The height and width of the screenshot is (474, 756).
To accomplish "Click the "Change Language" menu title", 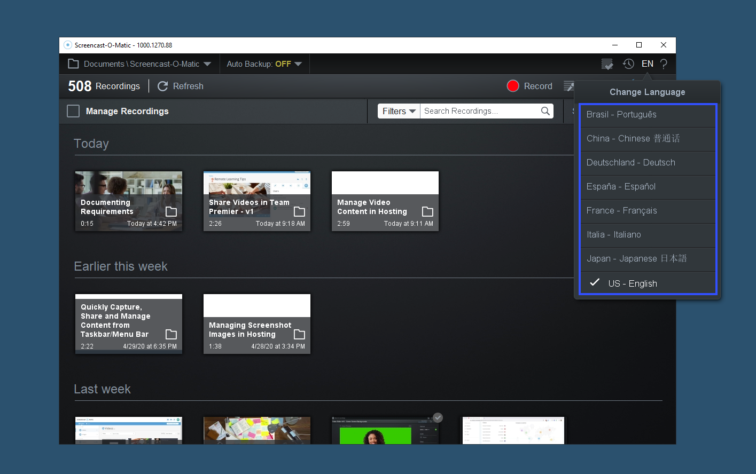I will pos(648,92).
